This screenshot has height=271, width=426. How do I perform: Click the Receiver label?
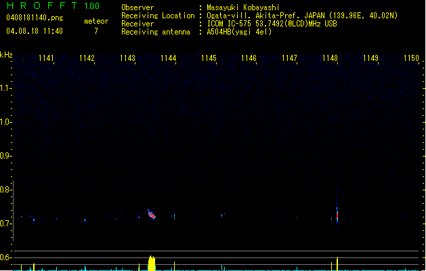pos(137,24)
